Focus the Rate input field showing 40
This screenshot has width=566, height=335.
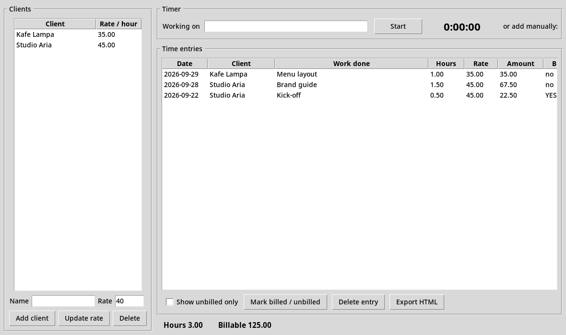129,301
